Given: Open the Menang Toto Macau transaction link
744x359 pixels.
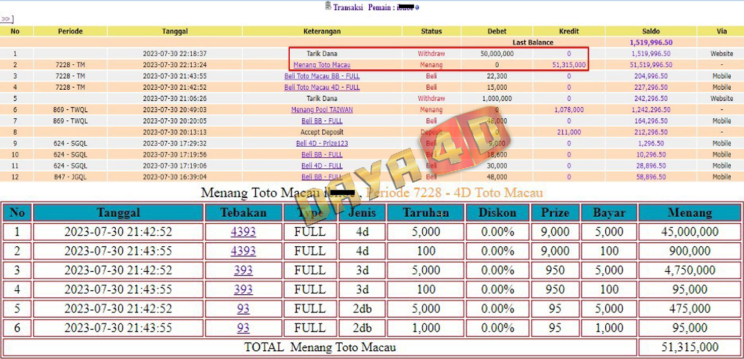Looking at the screenshot, I should [322, 65].
